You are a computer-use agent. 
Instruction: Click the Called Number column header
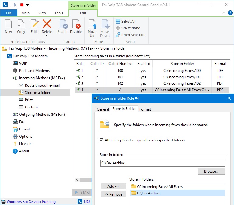coord(120,64)
